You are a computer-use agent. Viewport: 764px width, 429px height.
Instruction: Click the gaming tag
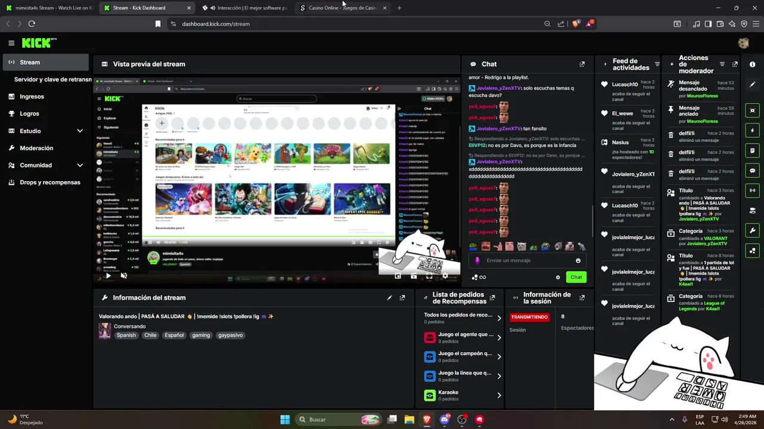tap(201, 335)
